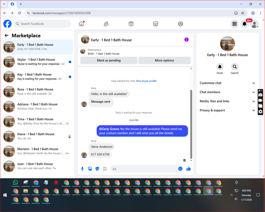The image size is (265, 212).
Task: Click the Hello, is this still available? message
Action: point(109,94)
